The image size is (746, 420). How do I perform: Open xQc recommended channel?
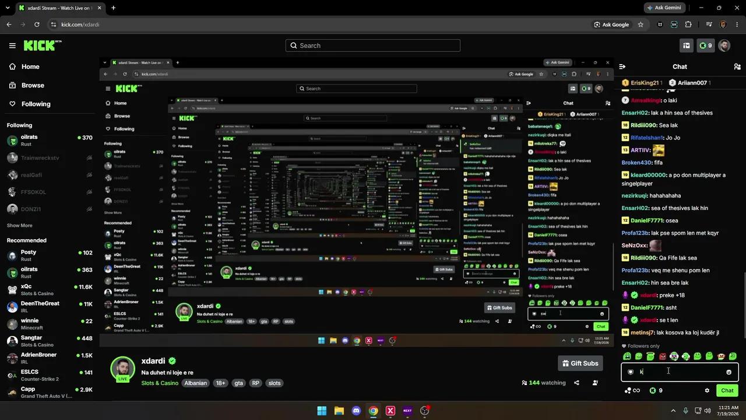point(50,290)
